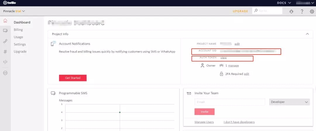Screen dimensions: 316x131
Task: Click I don't have developers link
Action: 239,122
